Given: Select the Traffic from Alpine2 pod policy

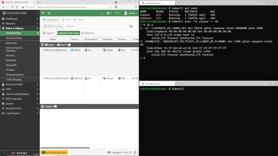Looking at the screenshot, I should (56, 78).
